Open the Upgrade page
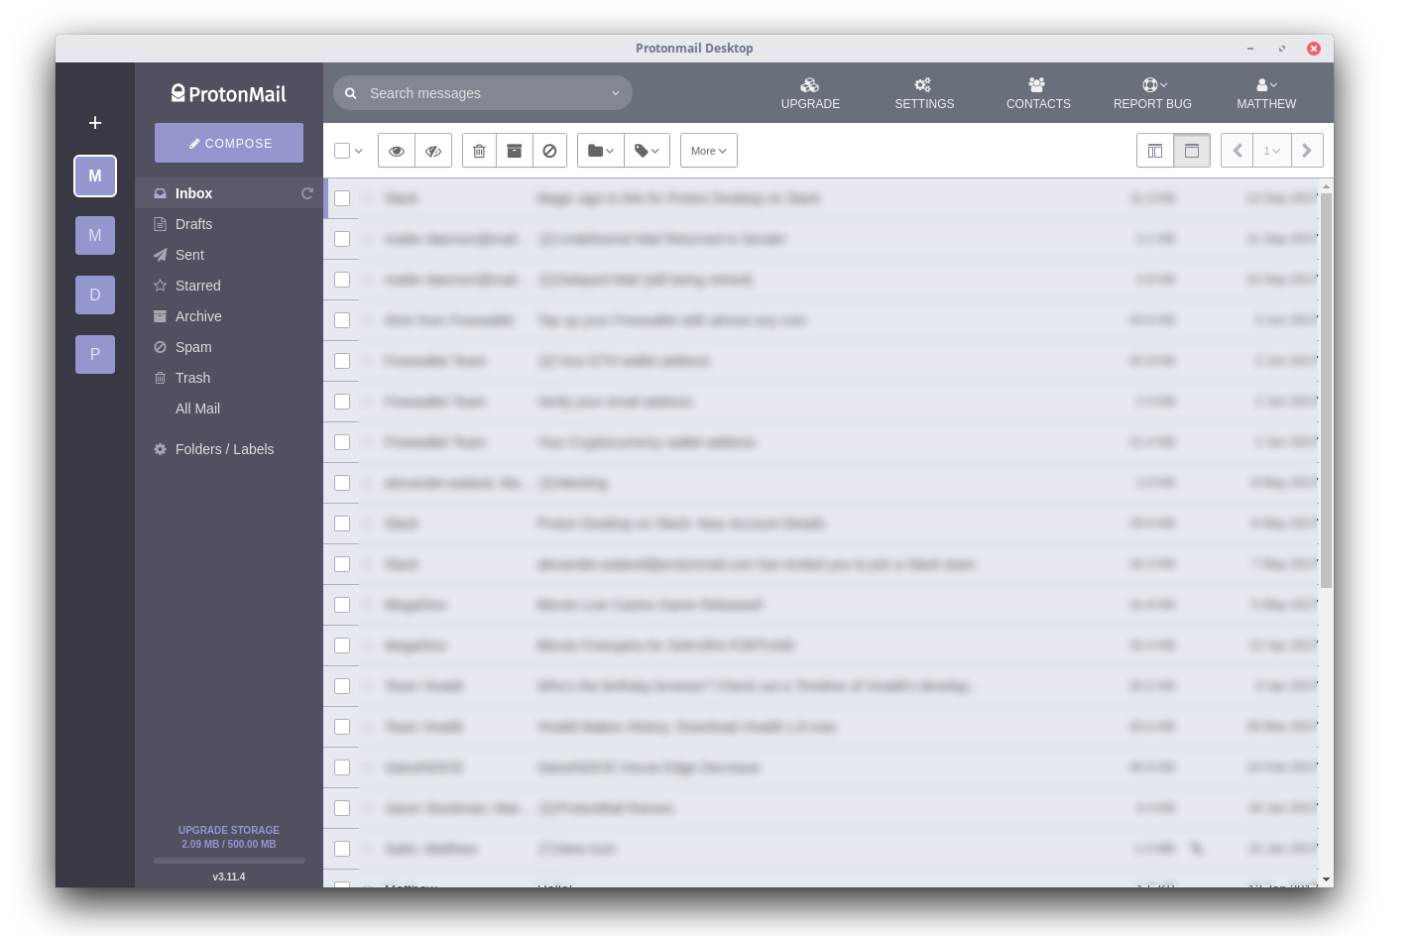The image size is (1419, 936). pyautogui.click(x=810, y=93)
